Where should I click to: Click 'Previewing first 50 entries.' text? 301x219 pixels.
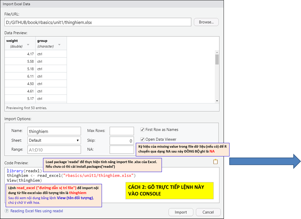tap(27, 108)
